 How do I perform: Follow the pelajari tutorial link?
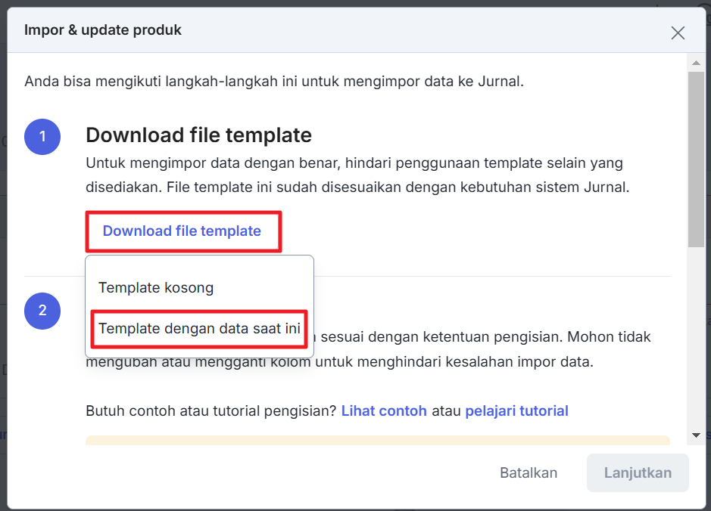[x=516, y=411]
